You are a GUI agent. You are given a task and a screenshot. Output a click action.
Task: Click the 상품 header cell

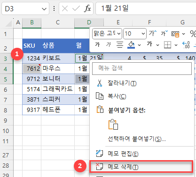coord(58,46)
